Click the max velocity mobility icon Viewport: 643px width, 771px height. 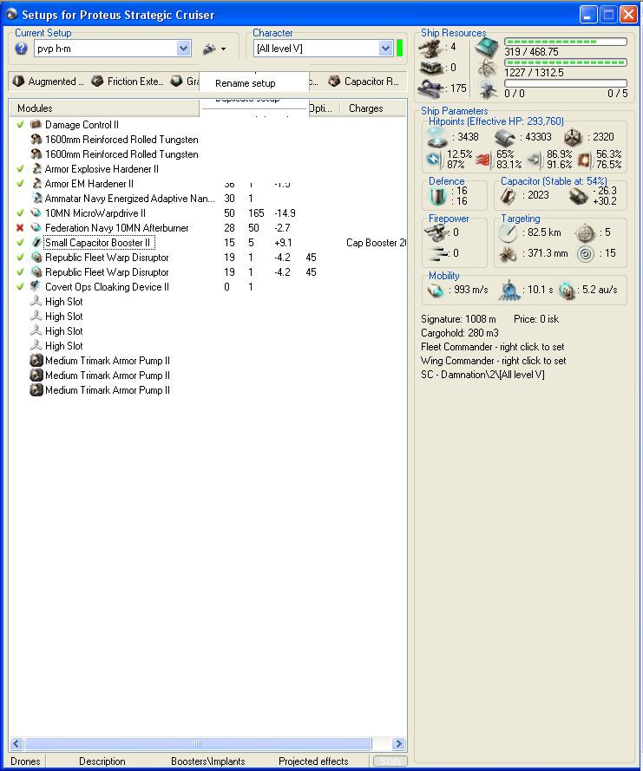coord(436,291)
